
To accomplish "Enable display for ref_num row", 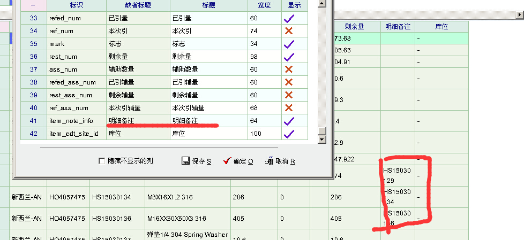I will click(289, 31).
